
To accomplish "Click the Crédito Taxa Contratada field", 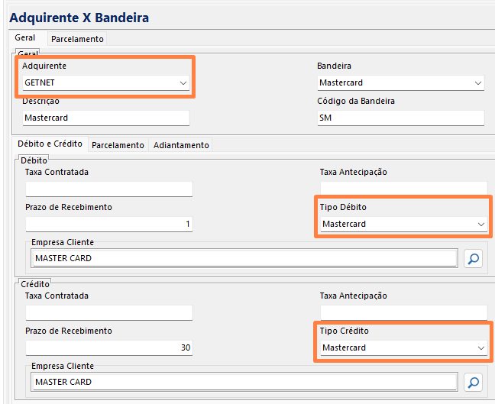I will tap(108, 312).
